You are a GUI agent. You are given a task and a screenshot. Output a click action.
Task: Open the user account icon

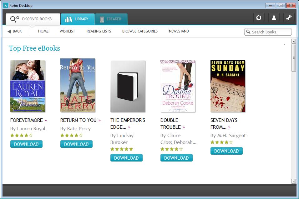click(x=274, y=18)
